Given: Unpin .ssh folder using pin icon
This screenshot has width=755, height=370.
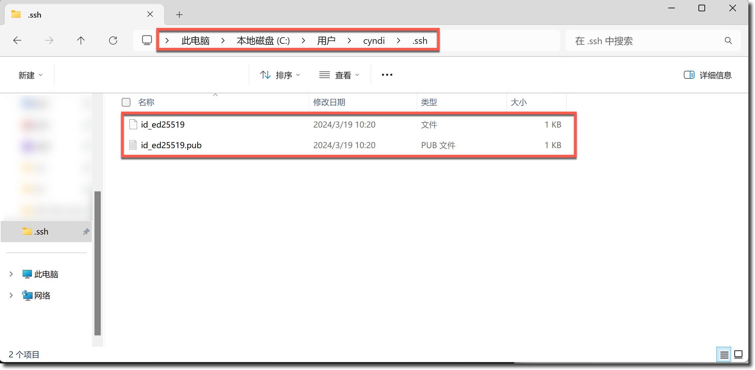Looking at the screenshot, I should coord(86,231).
